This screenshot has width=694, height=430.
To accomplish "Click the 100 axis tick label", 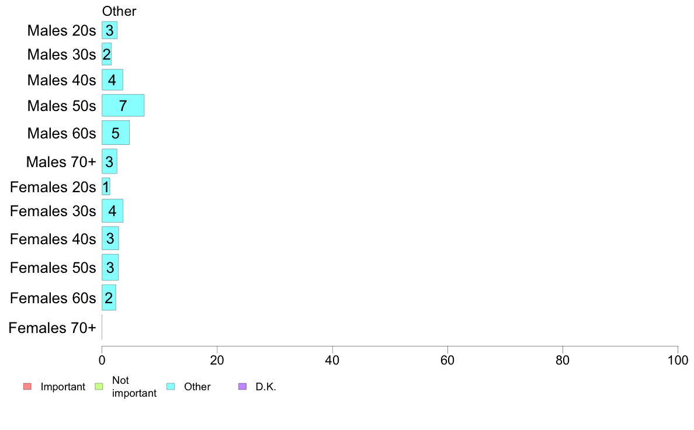I will pyautogui.click(x=678, y=360).
